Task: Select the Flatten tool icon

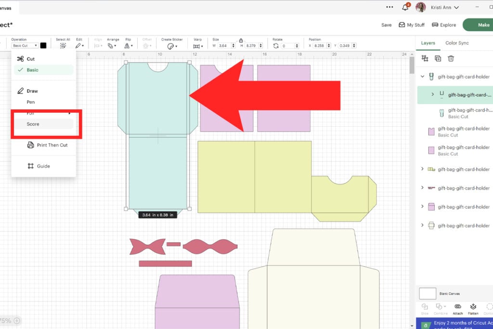Action: click(x=473, y=307)
